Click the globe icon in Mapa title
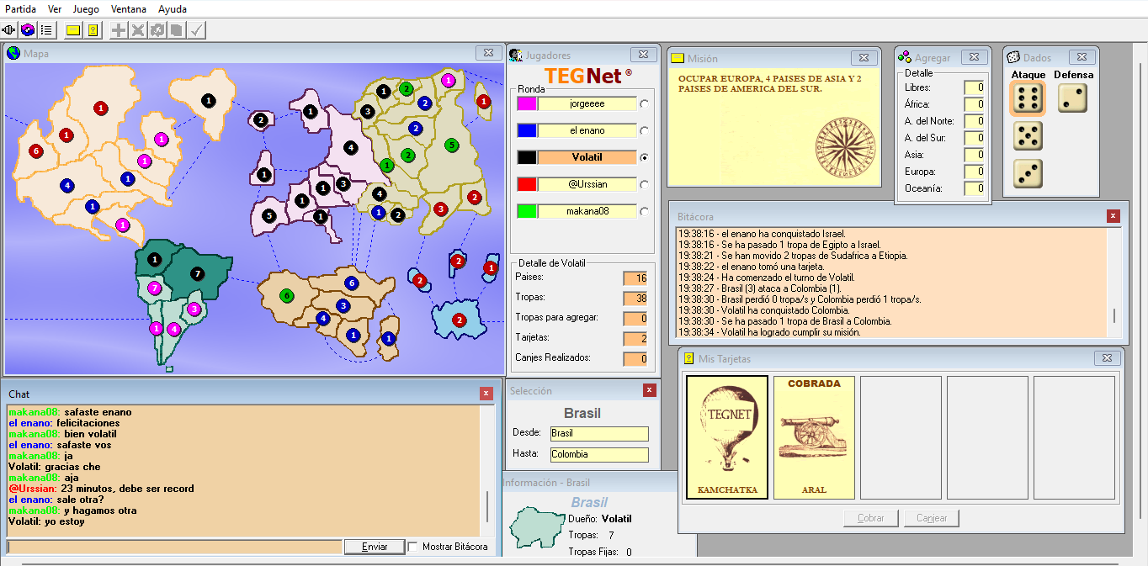 click(13, 53)
